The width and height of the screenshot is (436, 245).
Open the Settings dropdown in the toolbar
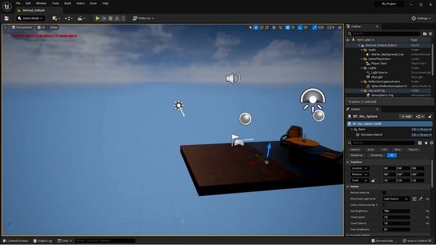pyautogui.click(x=421, y=18)
